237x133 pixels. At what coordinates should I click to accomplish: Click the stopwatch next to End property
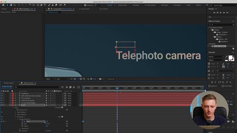click(x=22, y=124)
